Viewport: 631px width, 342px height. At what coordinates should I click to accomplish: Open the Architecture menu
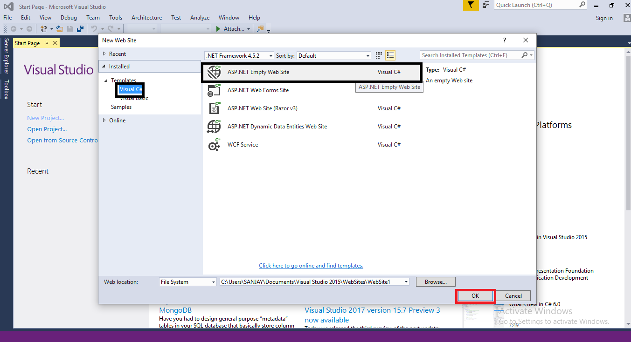click(x=146, y=18)
